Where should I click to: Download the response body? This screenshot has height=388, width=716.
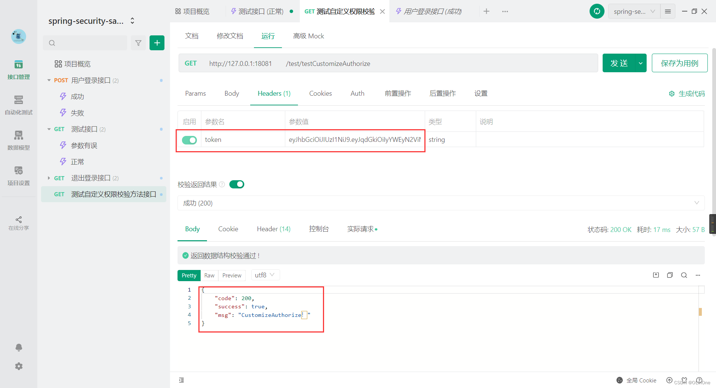click(656, 275)
